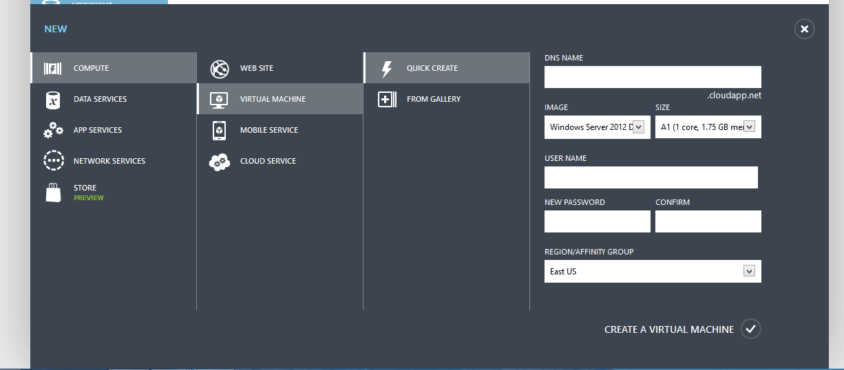844x370 pixels.
Task: Click the PREVIEW label under Store
Action: tap(89, 197)
